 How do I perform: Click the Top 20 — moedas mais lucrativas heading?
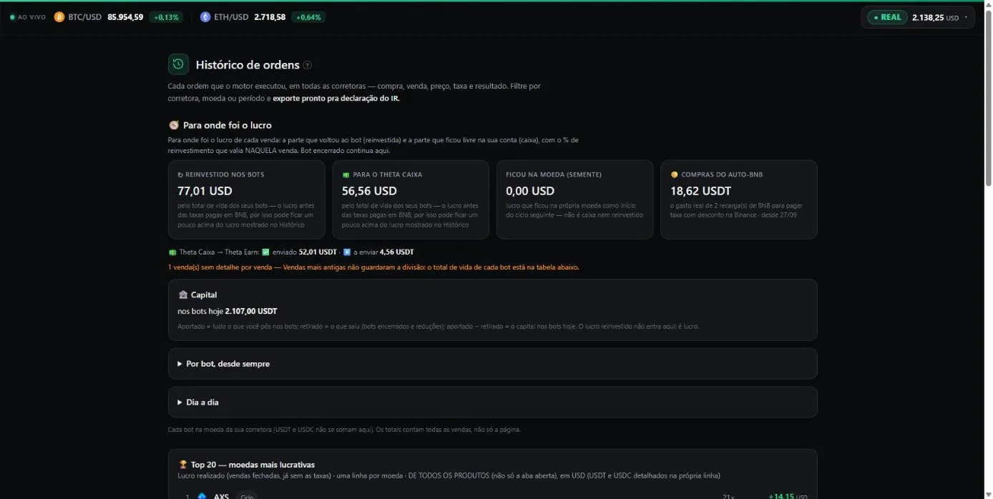point(253,465)
